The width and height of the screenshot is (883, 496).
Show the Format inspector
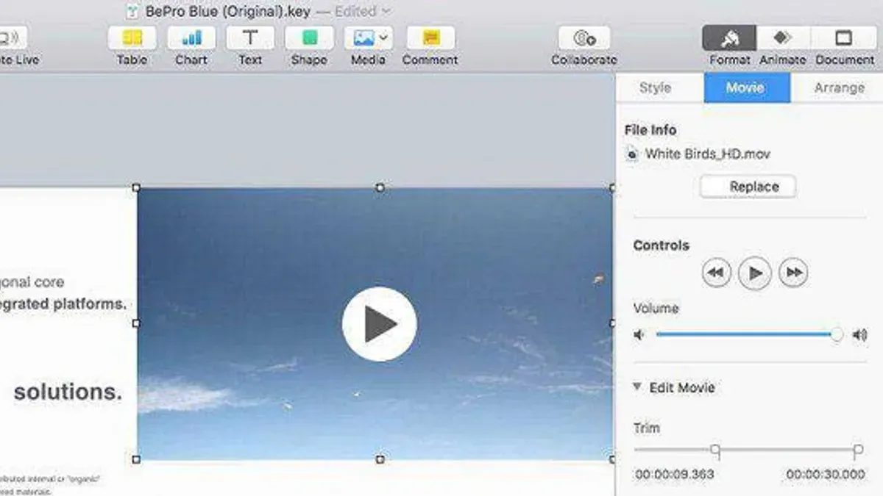click(729, 38)
